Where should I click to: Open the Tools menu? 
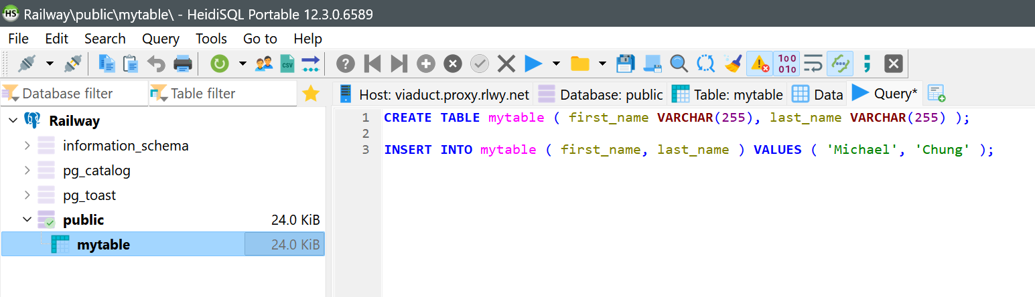[x=212, y=39]
